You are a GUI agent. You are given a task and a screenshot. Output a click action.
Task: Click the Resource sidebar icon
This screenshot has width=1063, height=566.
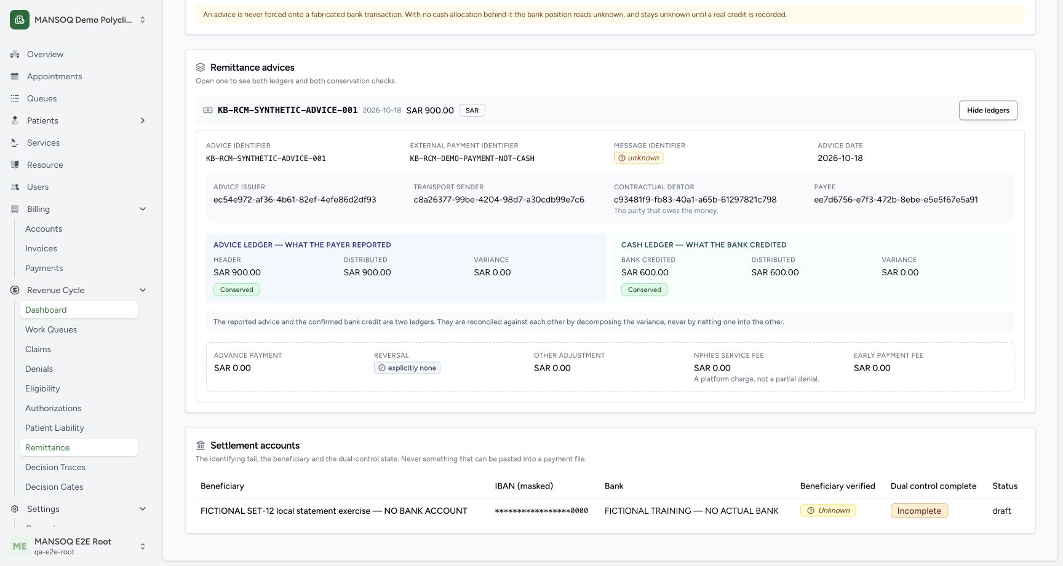[x=15, y=165]
